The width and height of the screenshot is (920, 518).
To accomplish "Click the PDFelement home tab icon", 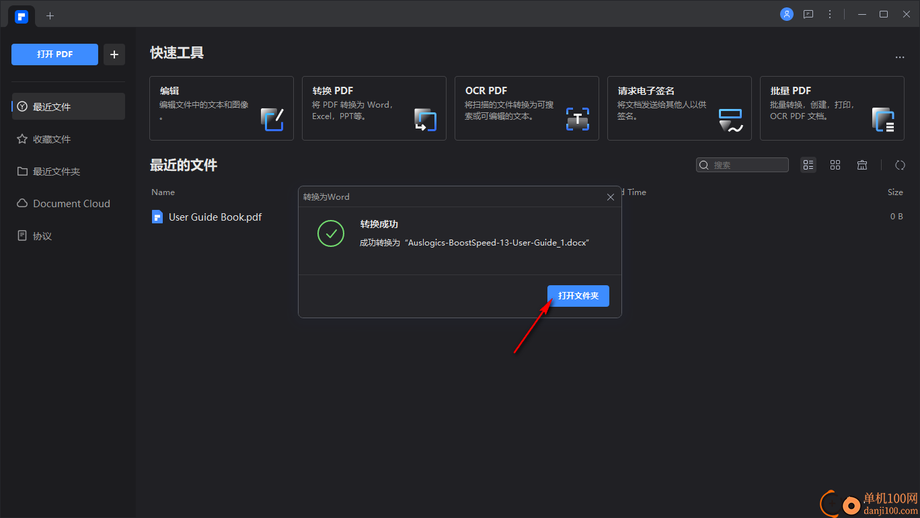I will pos(22,16).
